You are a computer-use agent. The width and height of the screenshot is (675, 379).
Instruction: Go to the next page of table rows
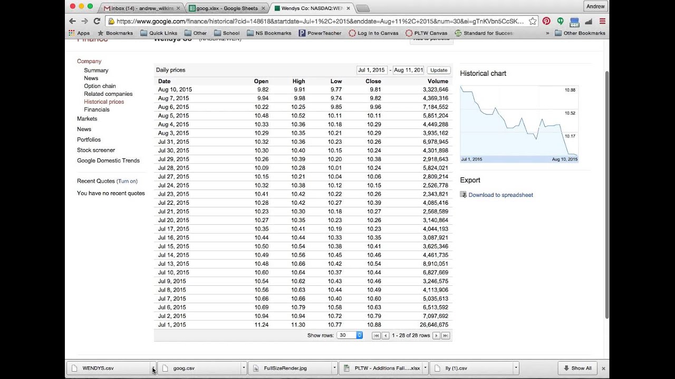[436, 335]
